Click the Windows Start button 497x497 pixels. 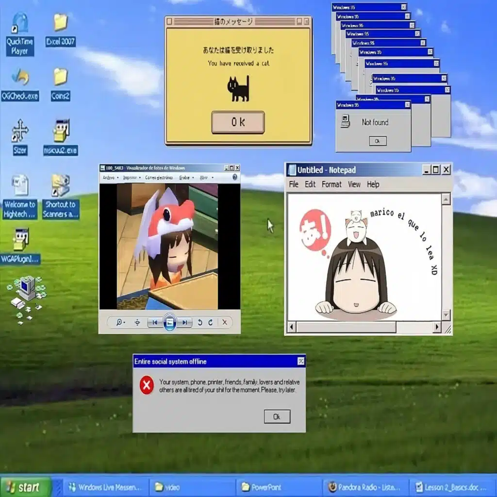tap(25, 487)
